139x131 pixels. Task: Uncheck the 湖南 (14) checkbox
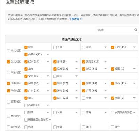pos(84,83)
